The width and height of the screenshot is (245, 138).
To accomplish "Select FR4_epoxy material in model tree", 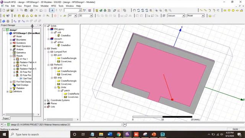I will 59,29.
